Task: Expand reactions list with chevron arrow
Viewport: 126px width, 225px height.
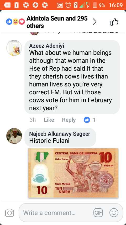Action: [94, 22]
